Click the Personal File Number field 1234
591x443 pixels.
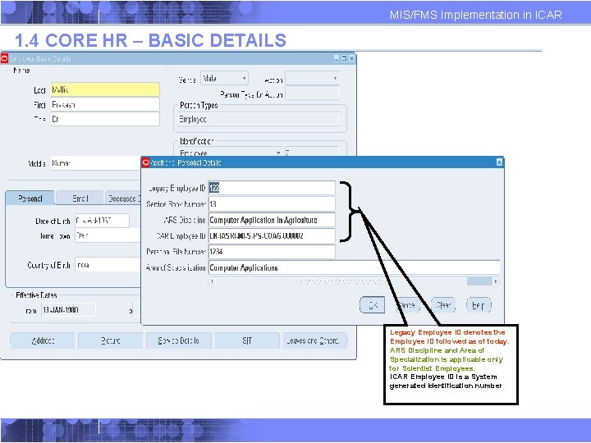pos(272,252)
